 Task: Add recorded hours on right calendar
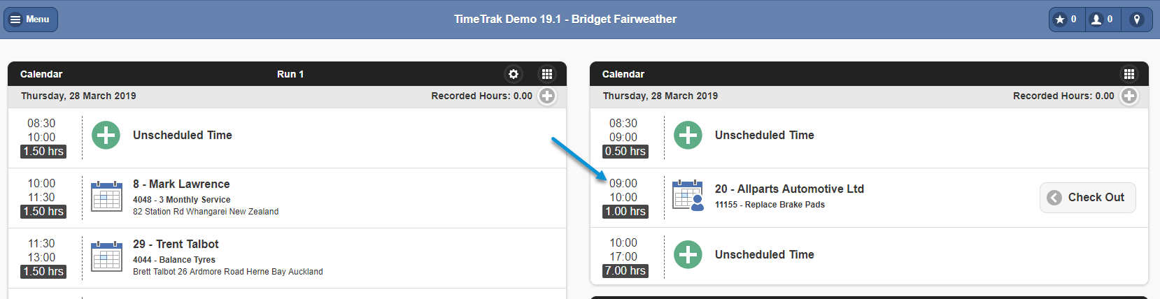1129,96
